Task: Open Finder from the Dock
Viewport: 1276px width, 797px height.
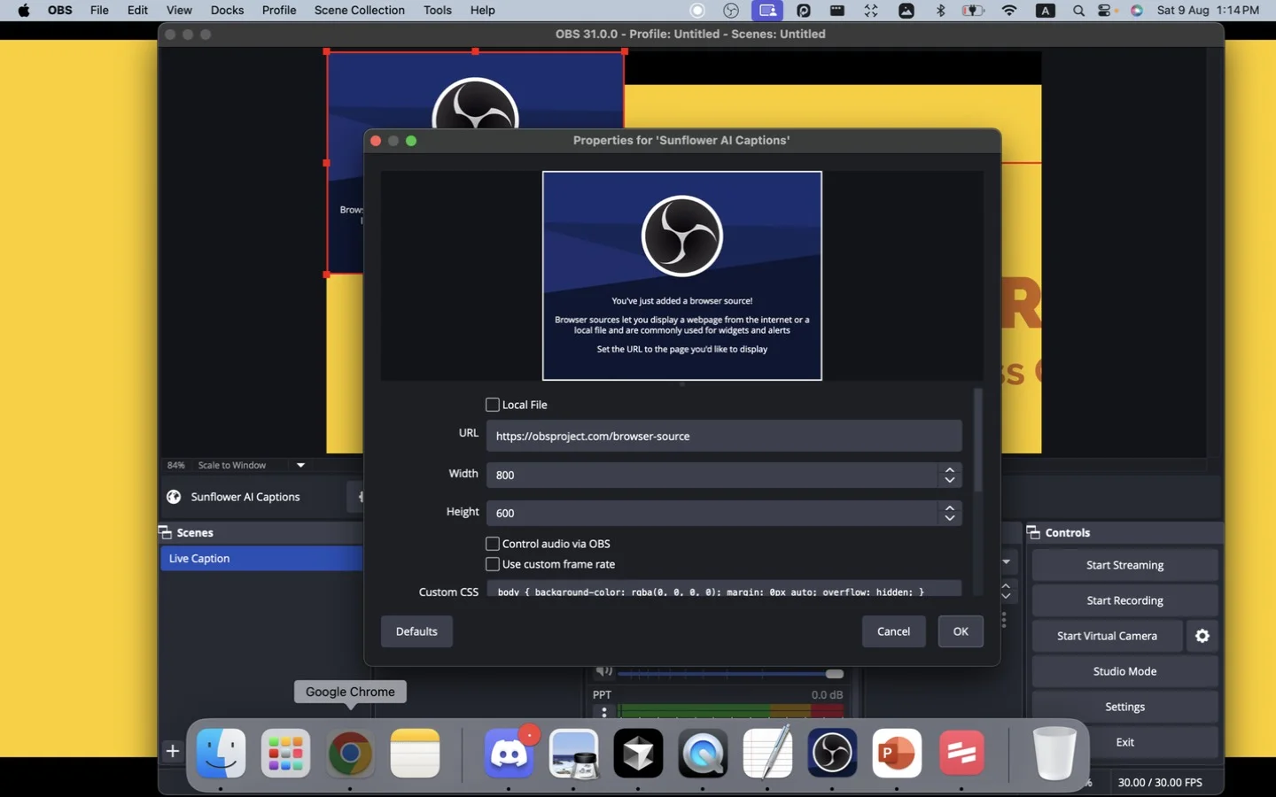Action: click(221, 754)
